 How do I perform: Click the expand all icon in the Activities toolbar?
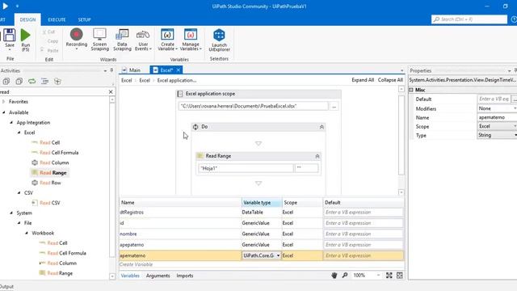point(6,81)
